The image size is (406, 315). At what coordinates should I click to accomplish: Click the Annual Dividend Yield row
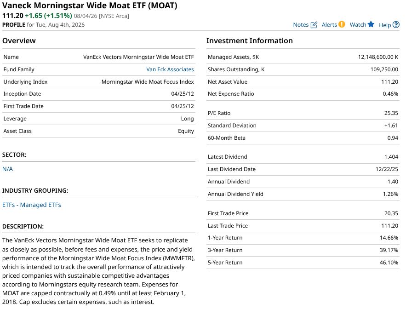pyautogui.click(x=303, y=194)
